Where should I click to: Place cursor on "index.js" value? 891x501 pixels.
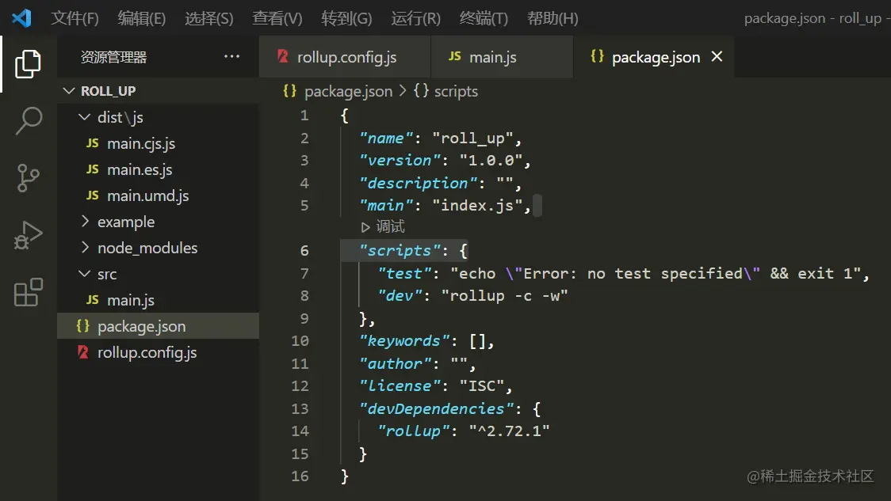(x=477, y=206)
